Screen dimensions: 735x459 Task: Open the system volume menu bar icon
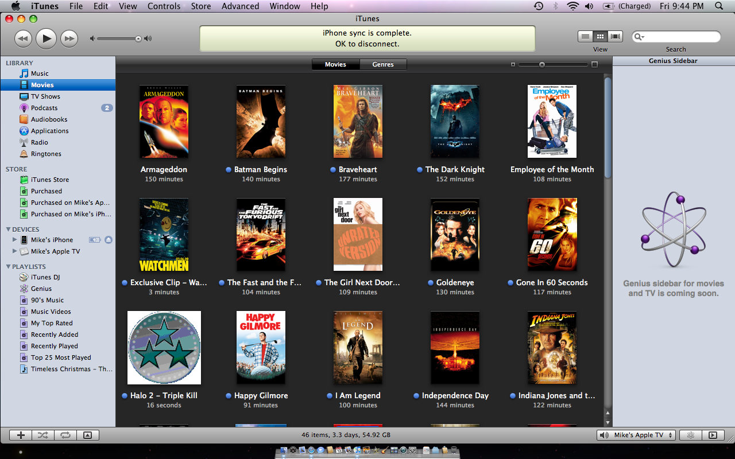pyautogui.click(x=589, y=6)
